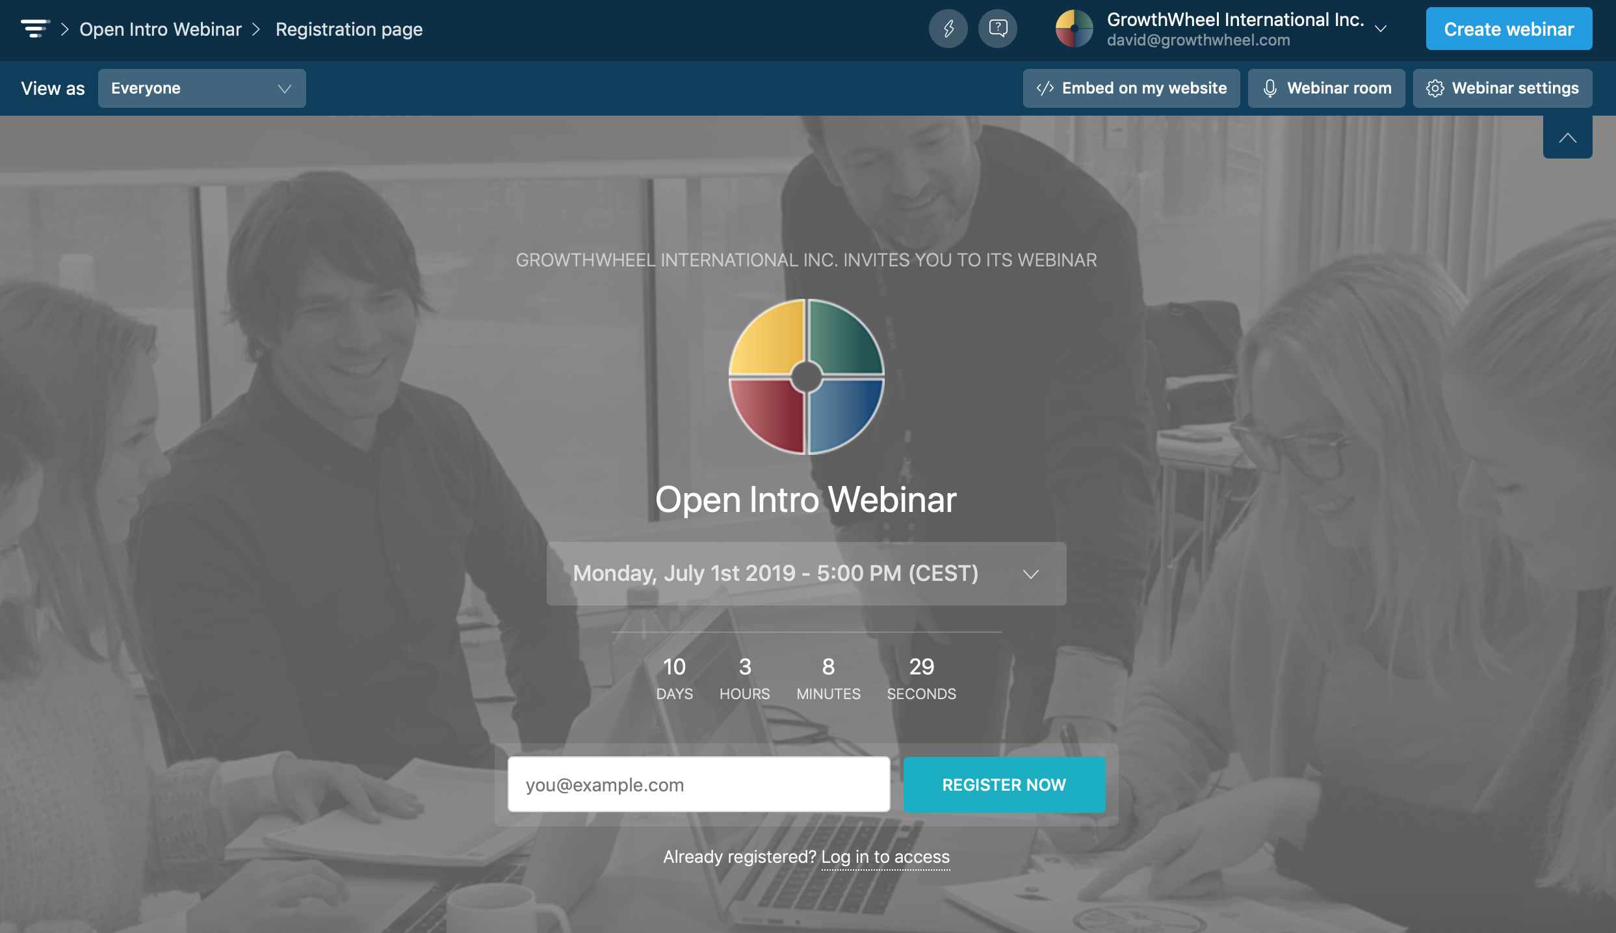The height and width of the screenshot is (933, 1616).
Task: Click the Embed on my website button
Action: [1131, 88]
